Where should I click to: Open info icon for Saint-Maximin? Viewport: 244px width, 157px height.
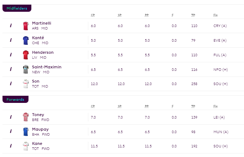(11, 69)
